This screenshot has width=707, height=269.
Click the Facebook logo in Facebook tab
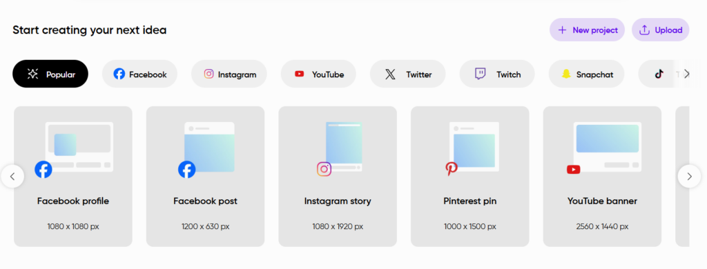(119, 74)
